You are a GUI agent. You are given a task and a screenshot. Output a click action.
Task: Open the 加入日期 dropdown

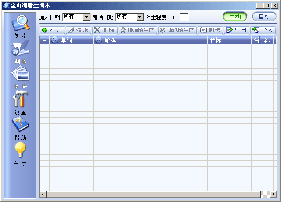87,17
